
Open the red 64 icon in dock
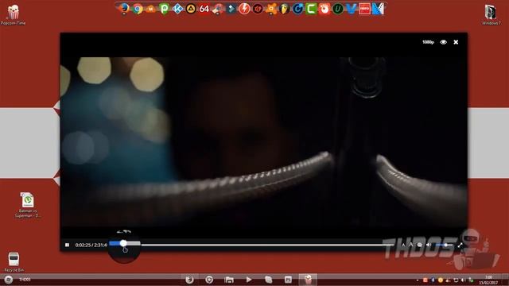204,9
